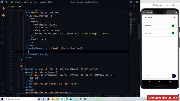The image size is (180, 101).
Task: Select the App.js editor tab
Action: point(14,6)
